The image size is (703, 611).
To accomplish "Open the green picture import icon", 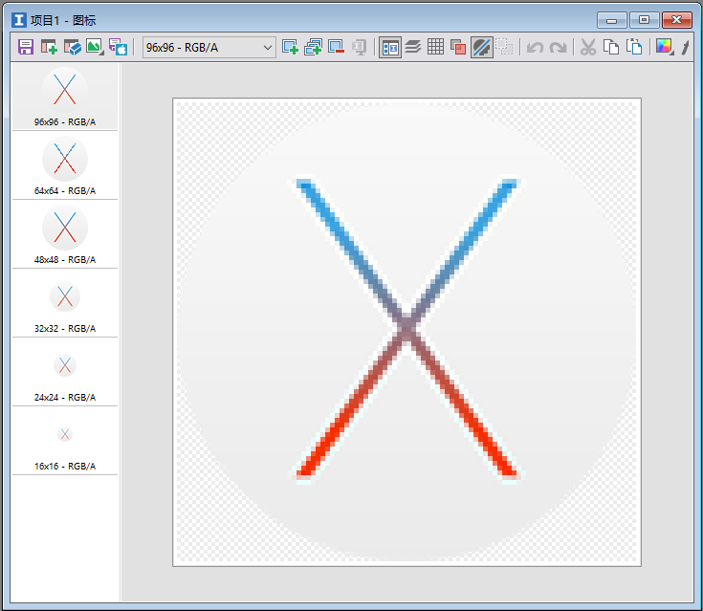I will [x=95, y=47].
